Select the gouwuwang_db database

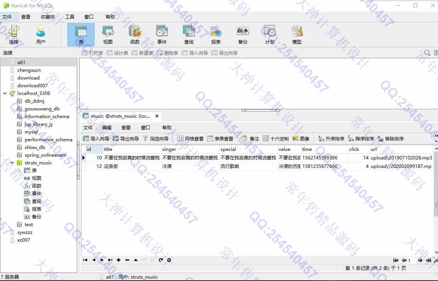pos(42,109)
